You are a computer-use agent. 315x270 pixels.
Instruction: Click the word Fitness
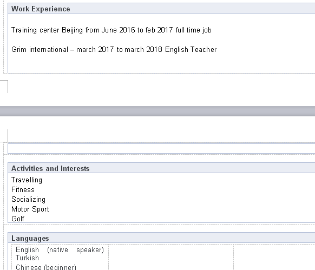point(23,189)
